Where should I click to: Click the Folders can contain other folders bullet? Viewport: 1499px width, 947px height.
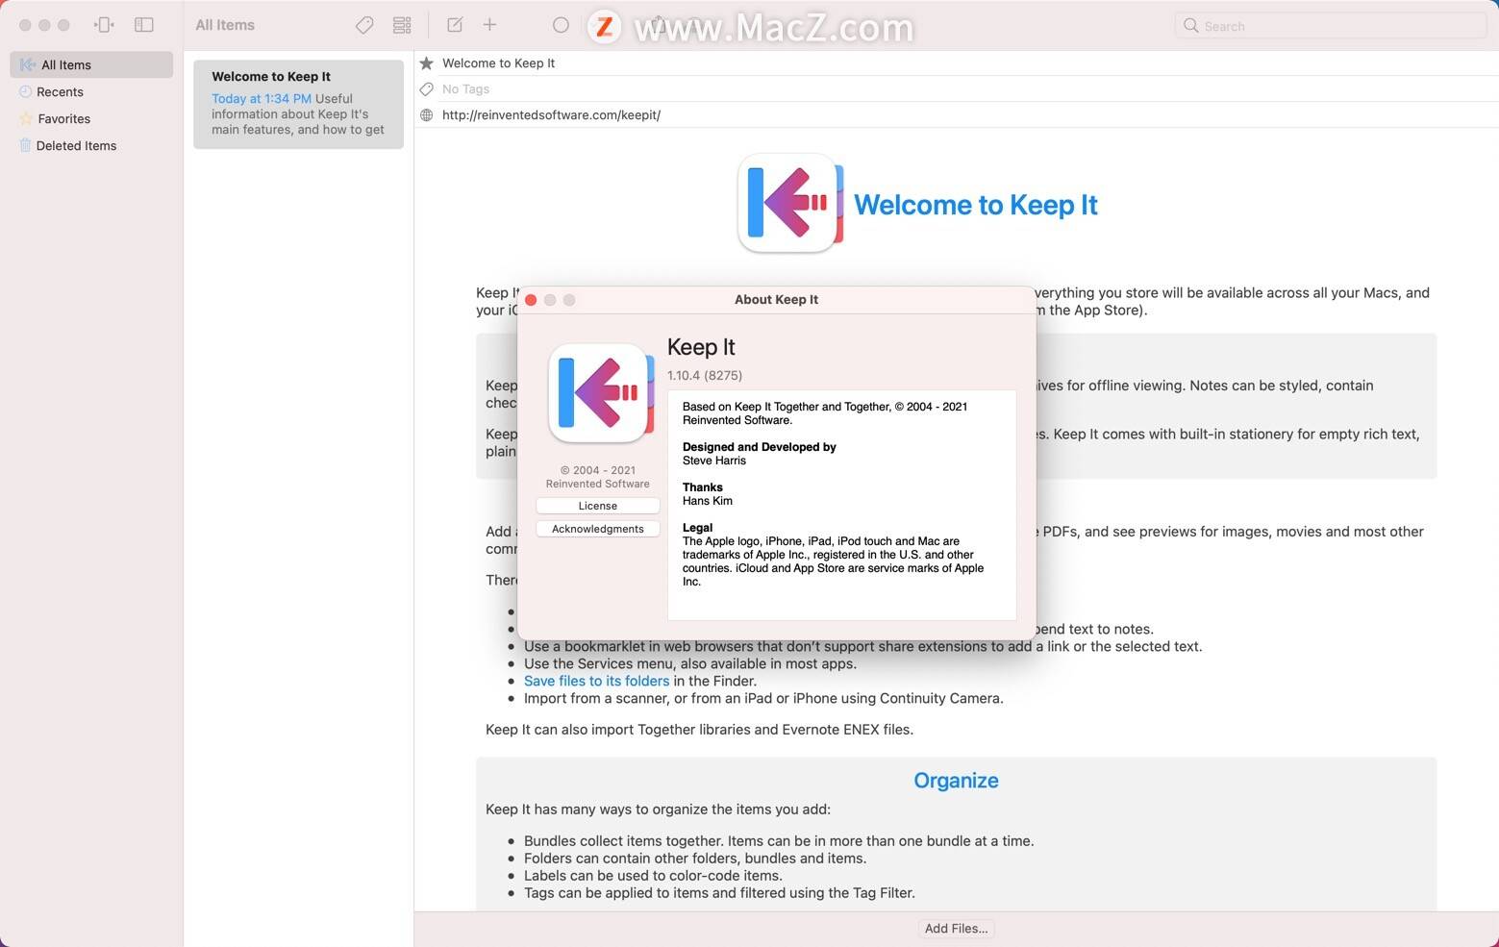tap(695, 859)
